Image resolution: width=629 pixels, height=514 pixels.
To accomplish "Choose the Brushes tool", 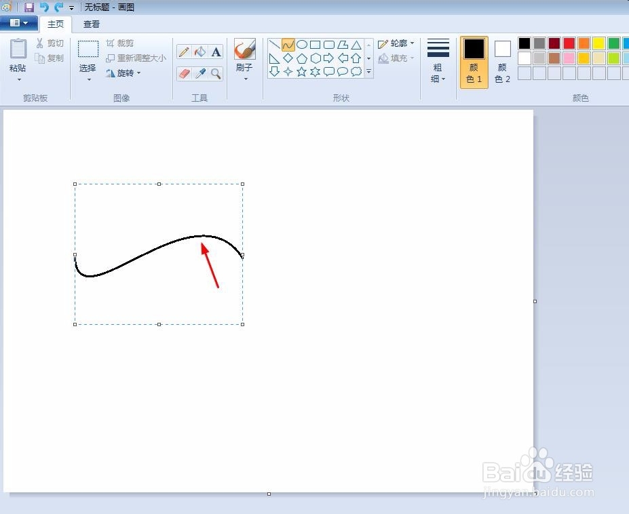I will coord(245,50).
